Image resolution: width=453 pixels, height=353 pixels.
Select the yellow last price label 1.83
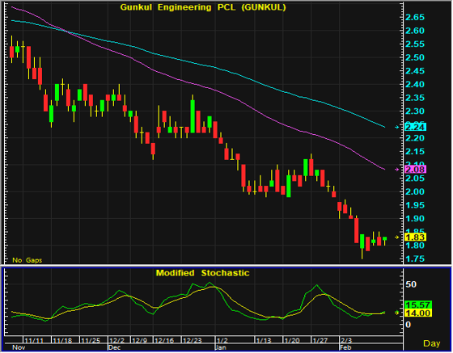pyautogui.click(x=415, y=237)
